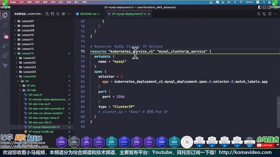This screenshot has width=280, height=157.
Task: Open file 04-ebs-csi-driver-install.tf
Action: (x=45, y=113)
